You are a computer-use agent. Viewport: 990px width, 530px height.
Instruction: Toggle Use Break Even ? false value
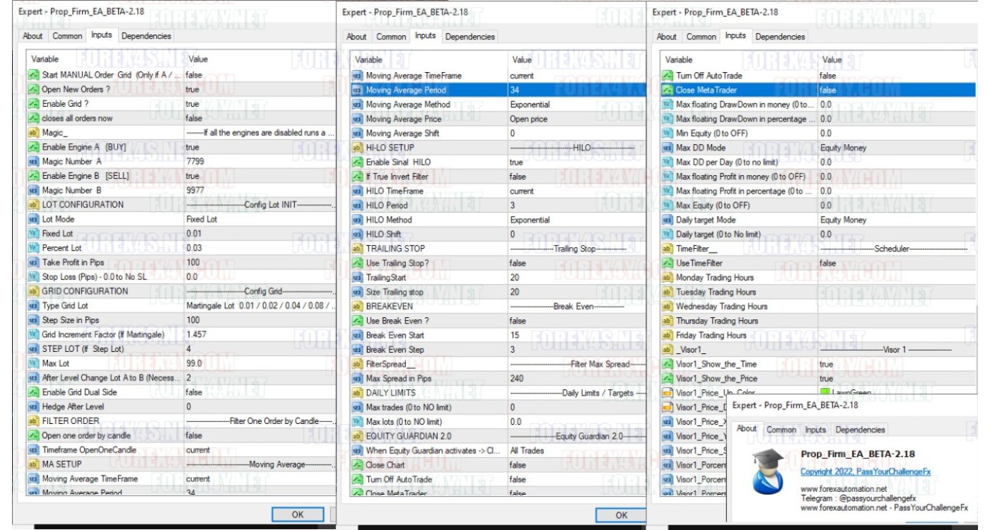click(x=518, y=321)
